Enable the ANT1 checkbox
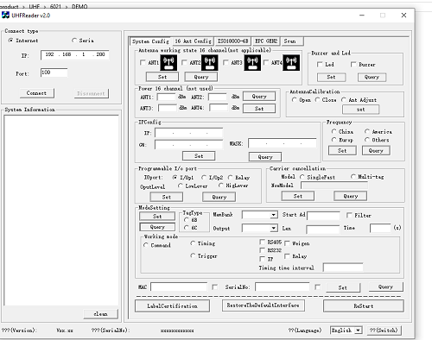The image size is (432, 340). click(x=143, y=62)
